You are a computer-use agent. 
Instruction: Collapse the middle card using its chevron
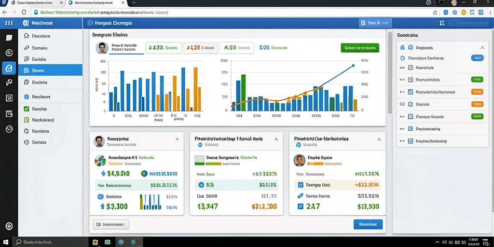pos(276,139)
